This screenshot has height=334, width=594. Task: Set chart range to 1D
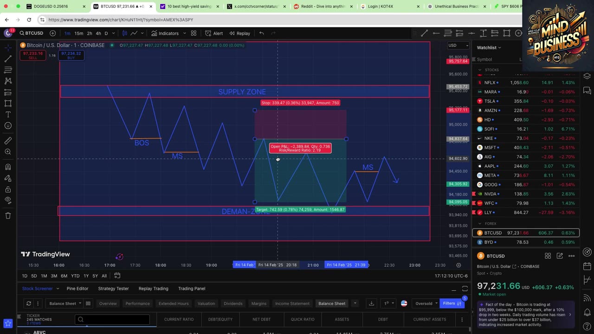click(25, 276)
